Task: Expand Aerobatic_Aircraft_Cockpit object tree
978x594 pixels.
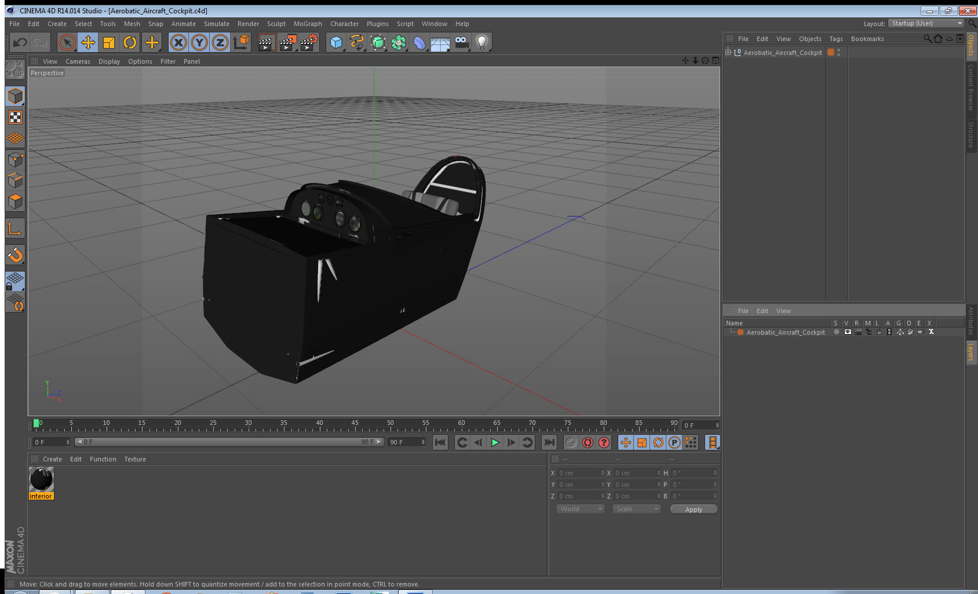Action: tap(728, 52)
